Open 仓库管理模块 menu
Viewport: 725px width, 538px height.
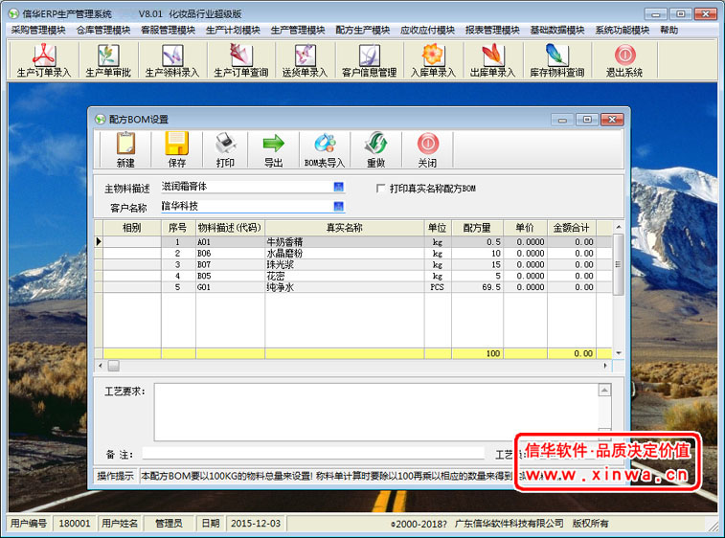103,30
